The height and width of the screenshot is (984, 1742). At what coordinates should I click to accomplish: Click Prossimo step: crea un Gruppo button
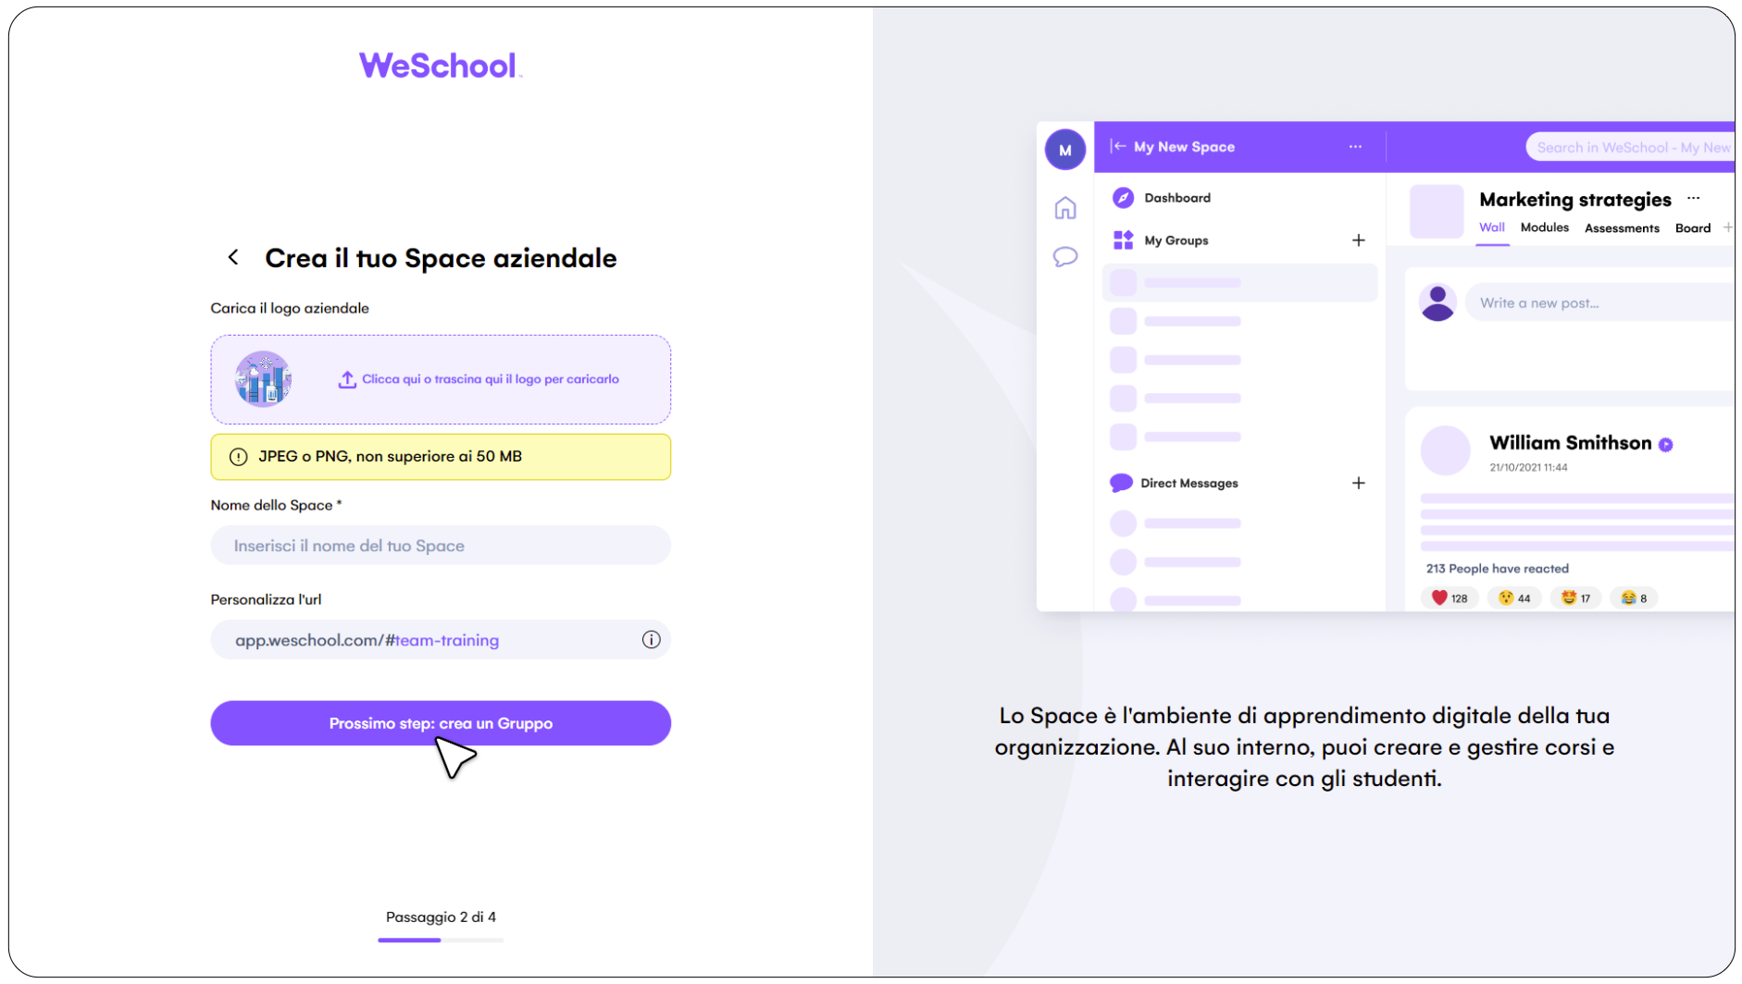(x=441, y=723)
